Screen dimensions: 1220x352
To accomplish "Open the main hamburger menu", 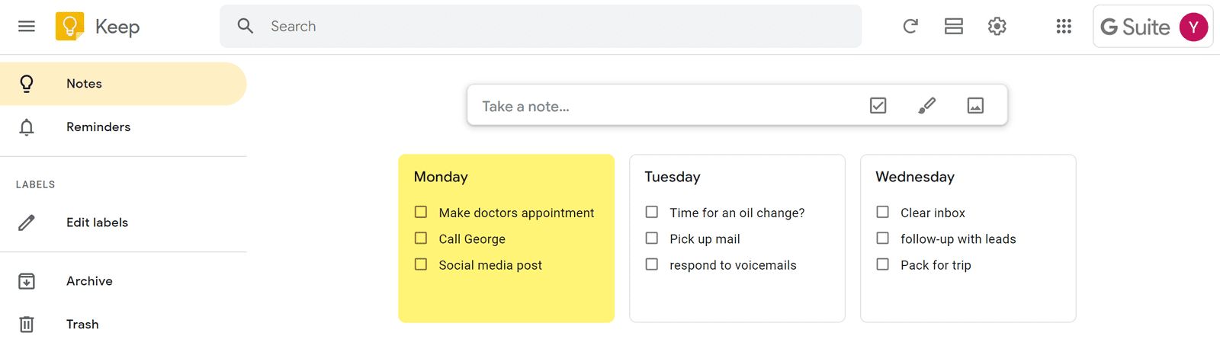I will 27,27.
